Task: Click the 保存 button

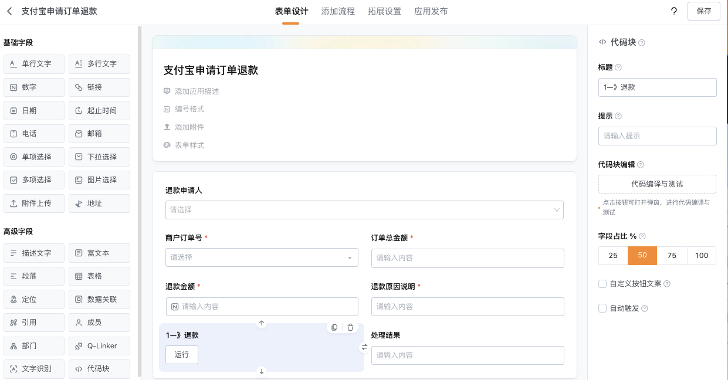Action: [703, 11]
